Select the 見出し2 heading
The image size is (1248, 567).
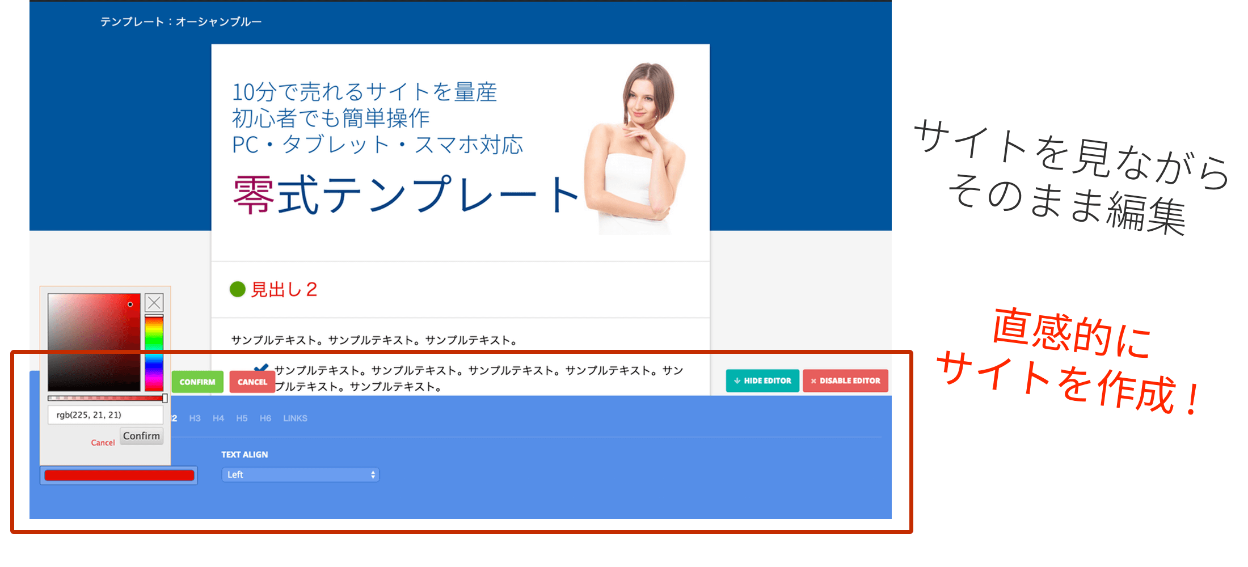[284, 290]
